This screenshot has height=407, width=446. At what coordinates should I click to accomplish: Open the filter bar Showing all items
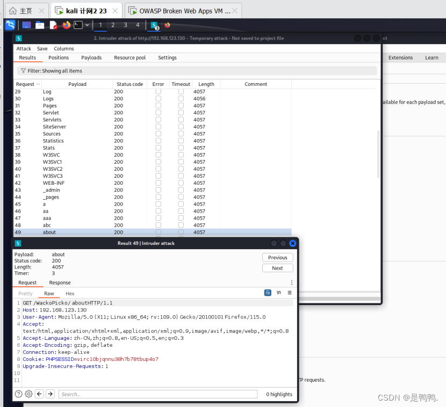197,71
